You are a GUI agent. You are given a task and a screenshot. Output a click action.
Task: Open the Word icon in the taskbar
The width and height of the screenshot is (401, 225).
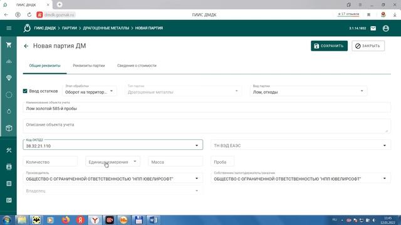click(x=153, y=220)
